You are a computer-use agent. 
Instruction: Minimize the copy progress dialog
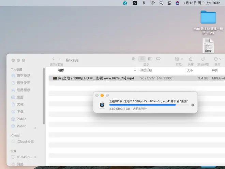click(102, 95)
